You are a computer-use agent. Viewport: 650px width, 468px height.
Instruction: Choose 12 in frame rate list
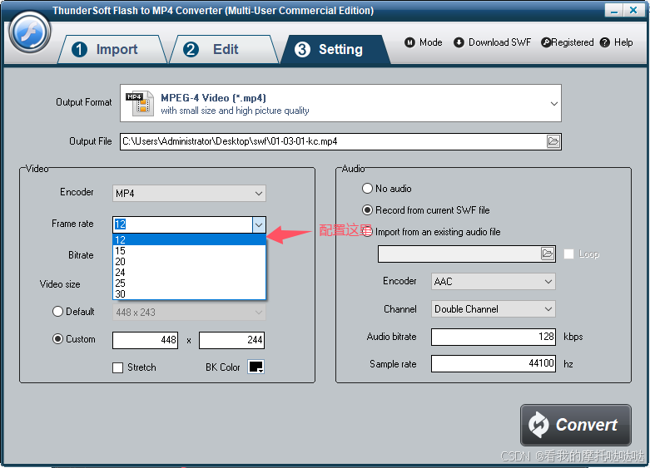(x=189, y=239)
